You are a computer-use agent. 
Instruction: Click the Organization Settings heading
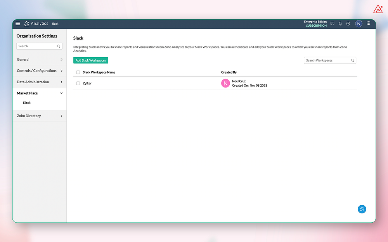[x=37, y=36]
